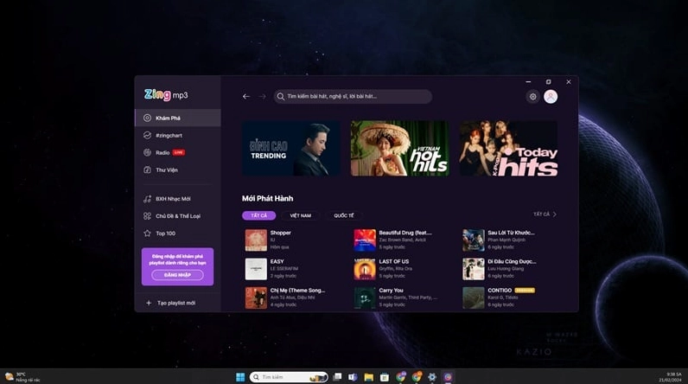Image resolution: width=688 pixels, height=384 pixels.
Task: Click the song search field
Action: (x=354, y=97)
